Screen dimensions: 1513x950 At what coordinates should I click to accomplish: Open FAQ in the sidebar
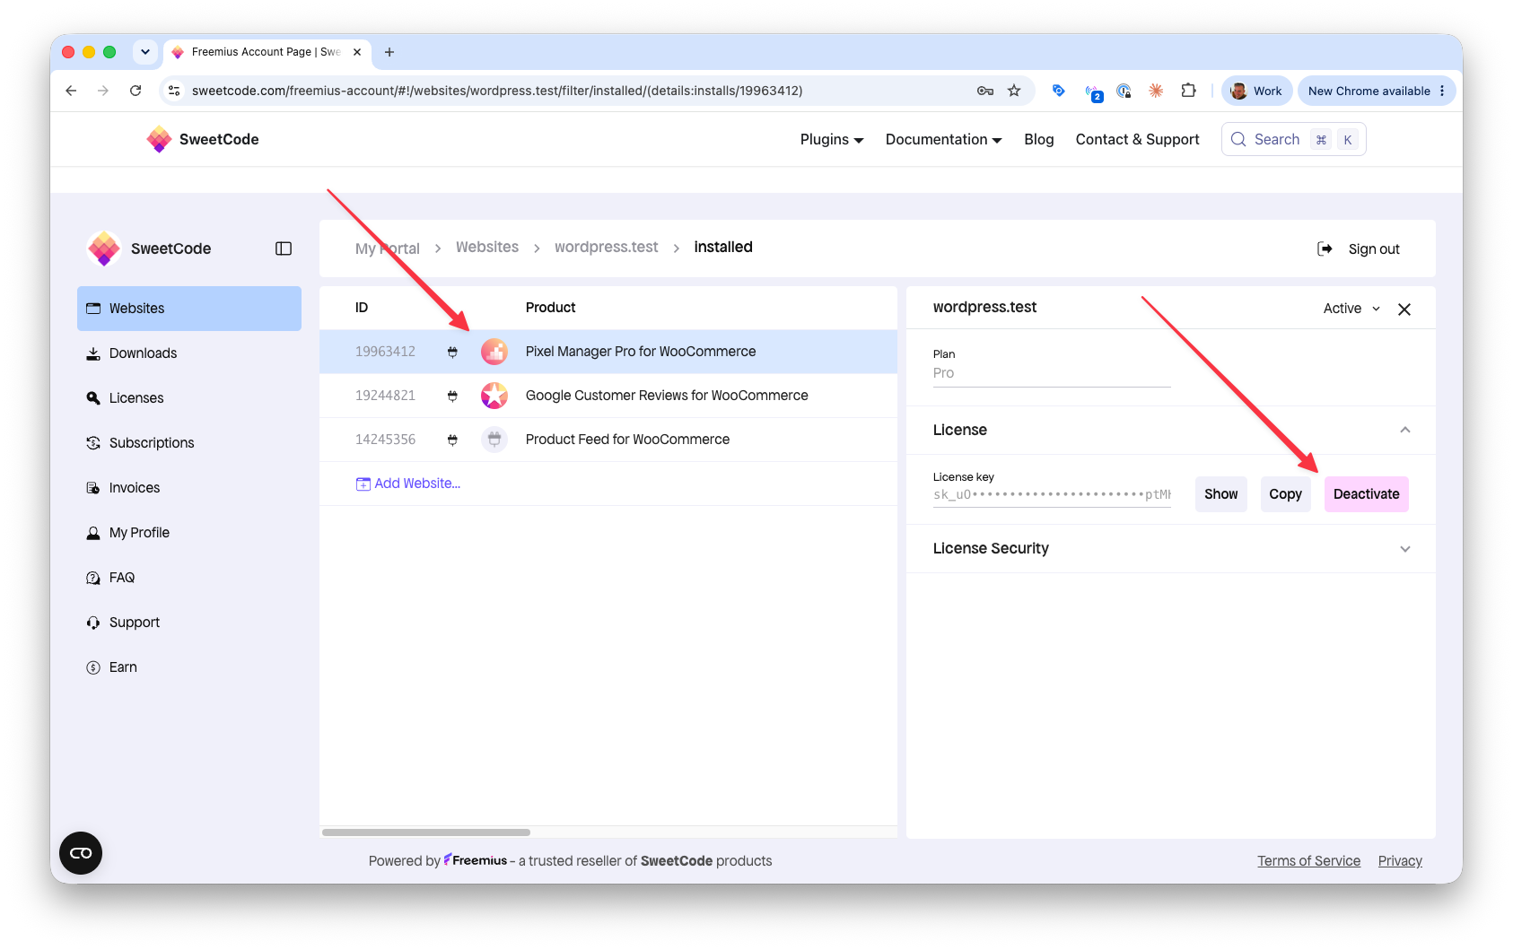[189, 578]
